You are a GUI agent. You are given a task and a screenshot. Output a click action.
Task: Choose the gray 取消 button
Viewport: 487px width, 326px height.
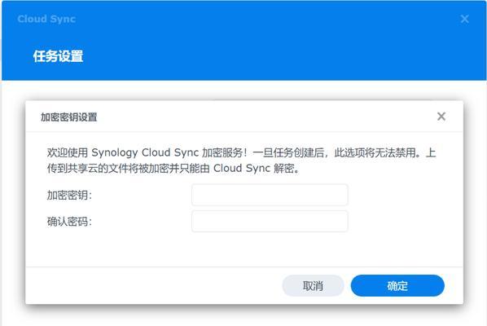click(313, 285)
